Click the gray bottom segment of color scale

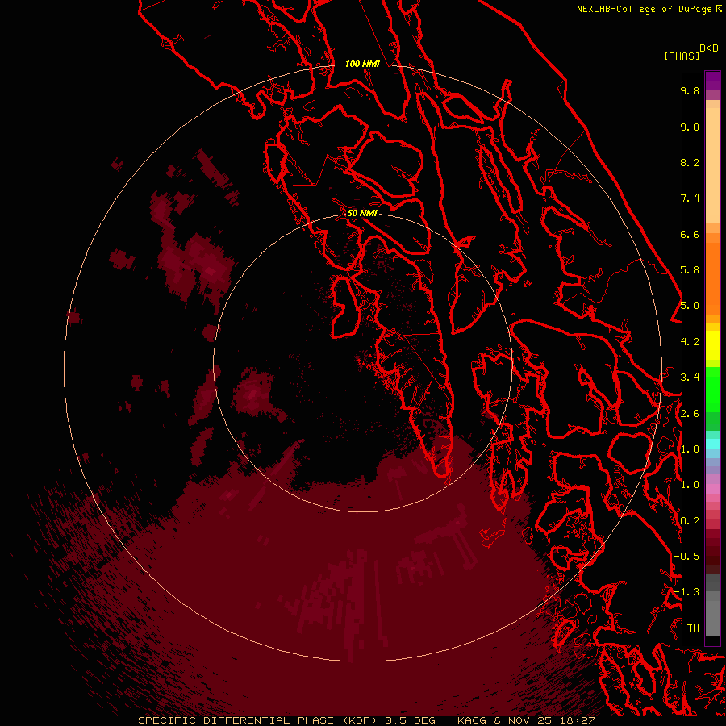coord(712,618)
